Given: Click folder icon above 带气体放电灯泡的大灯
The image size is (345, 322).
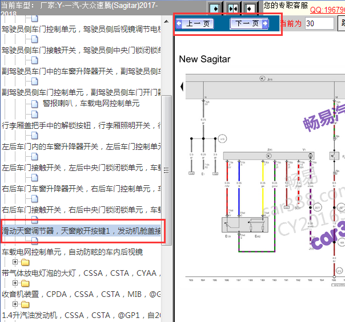Looking at the screenshot, I should click(x=25, y=262).
